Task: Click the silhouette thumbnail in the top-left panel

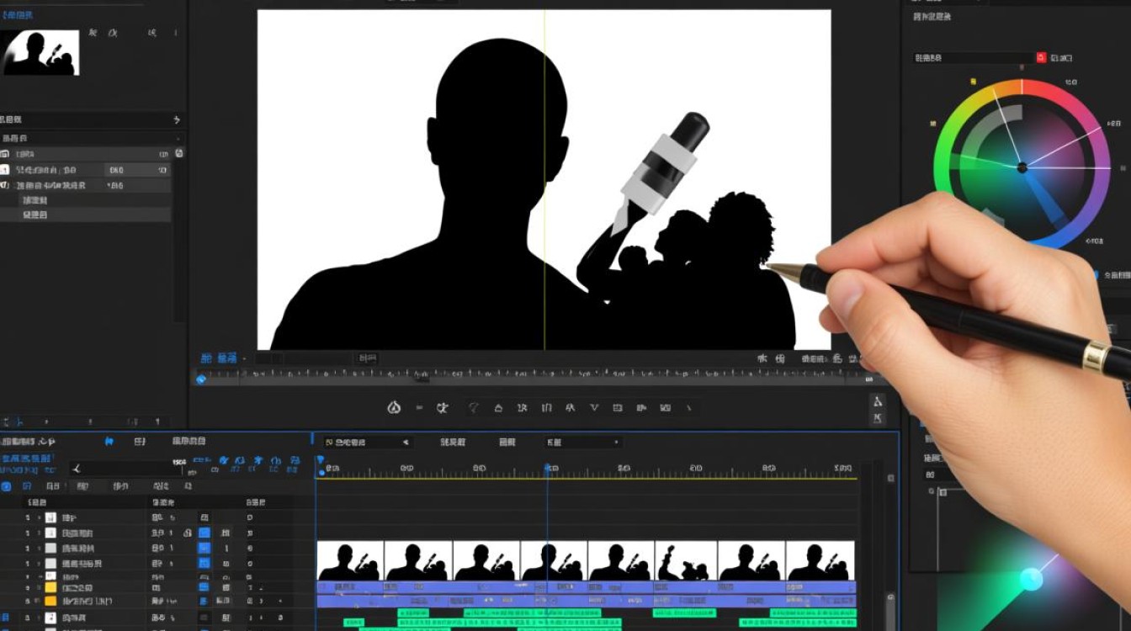Action: point(40,52)
